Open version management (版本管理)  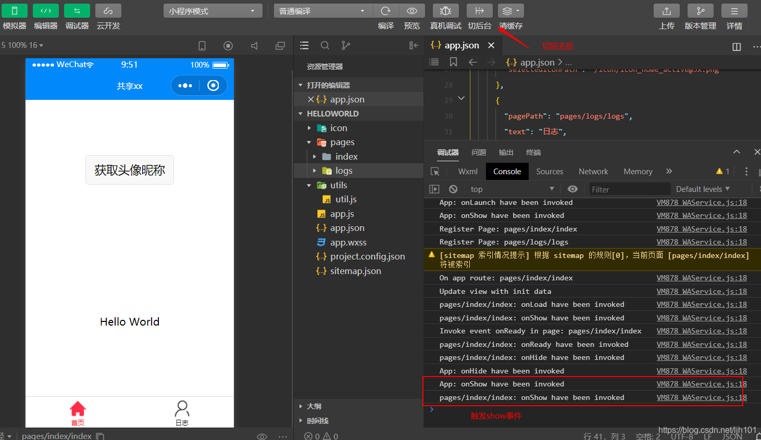point(701,11)
